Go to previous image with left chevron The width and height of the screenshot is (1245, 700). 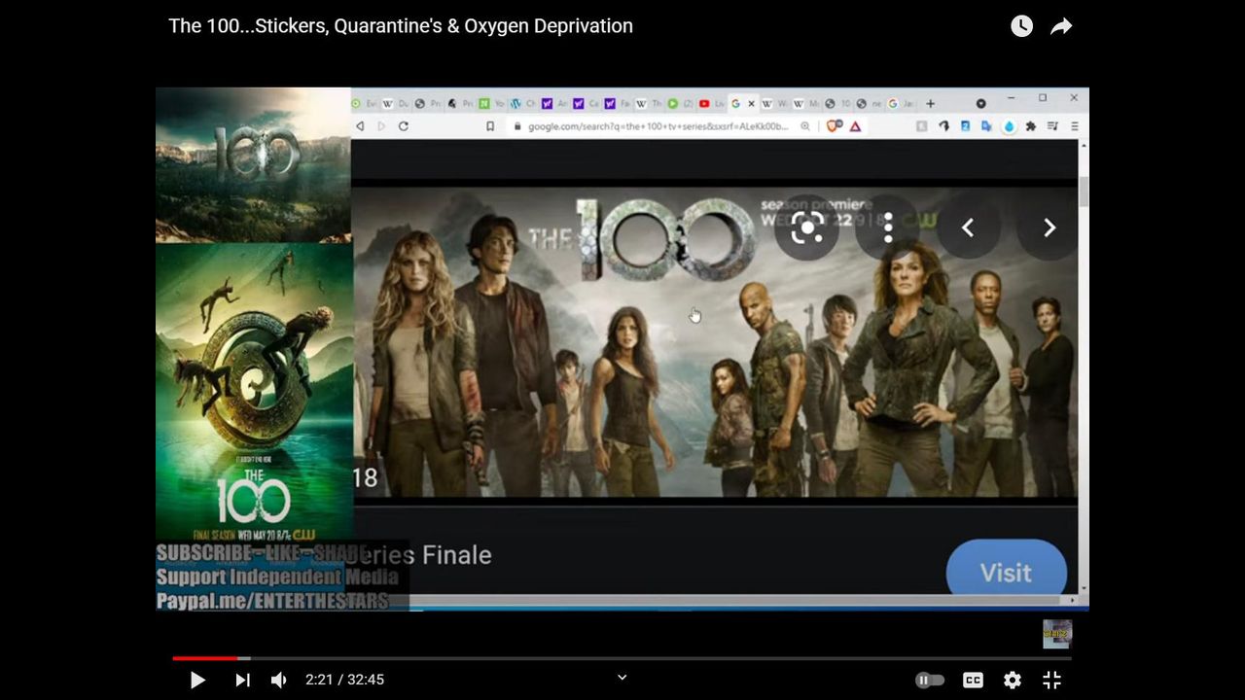pos(968,227)
